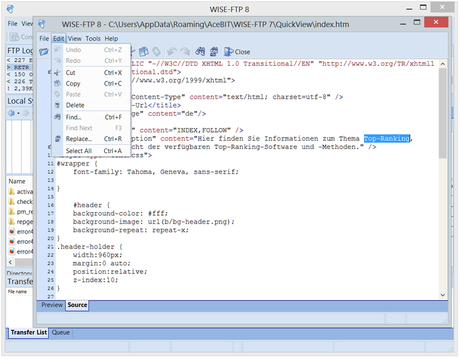Open file with the folder toolbar icon

point(44,52)
